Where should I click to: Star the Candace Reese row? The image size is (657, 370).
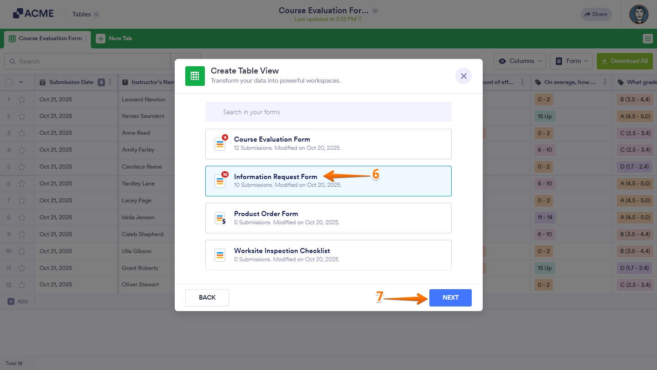(21, 167)
